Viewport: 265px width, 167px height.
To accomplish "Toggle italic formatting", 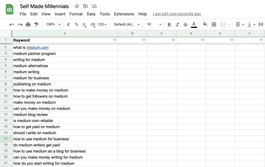I will click(177, 24).
